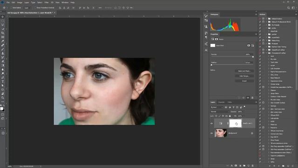Open the Auto-Select Layer dropdown
This screenshot has height=168, width=298.
coord(27,8)
